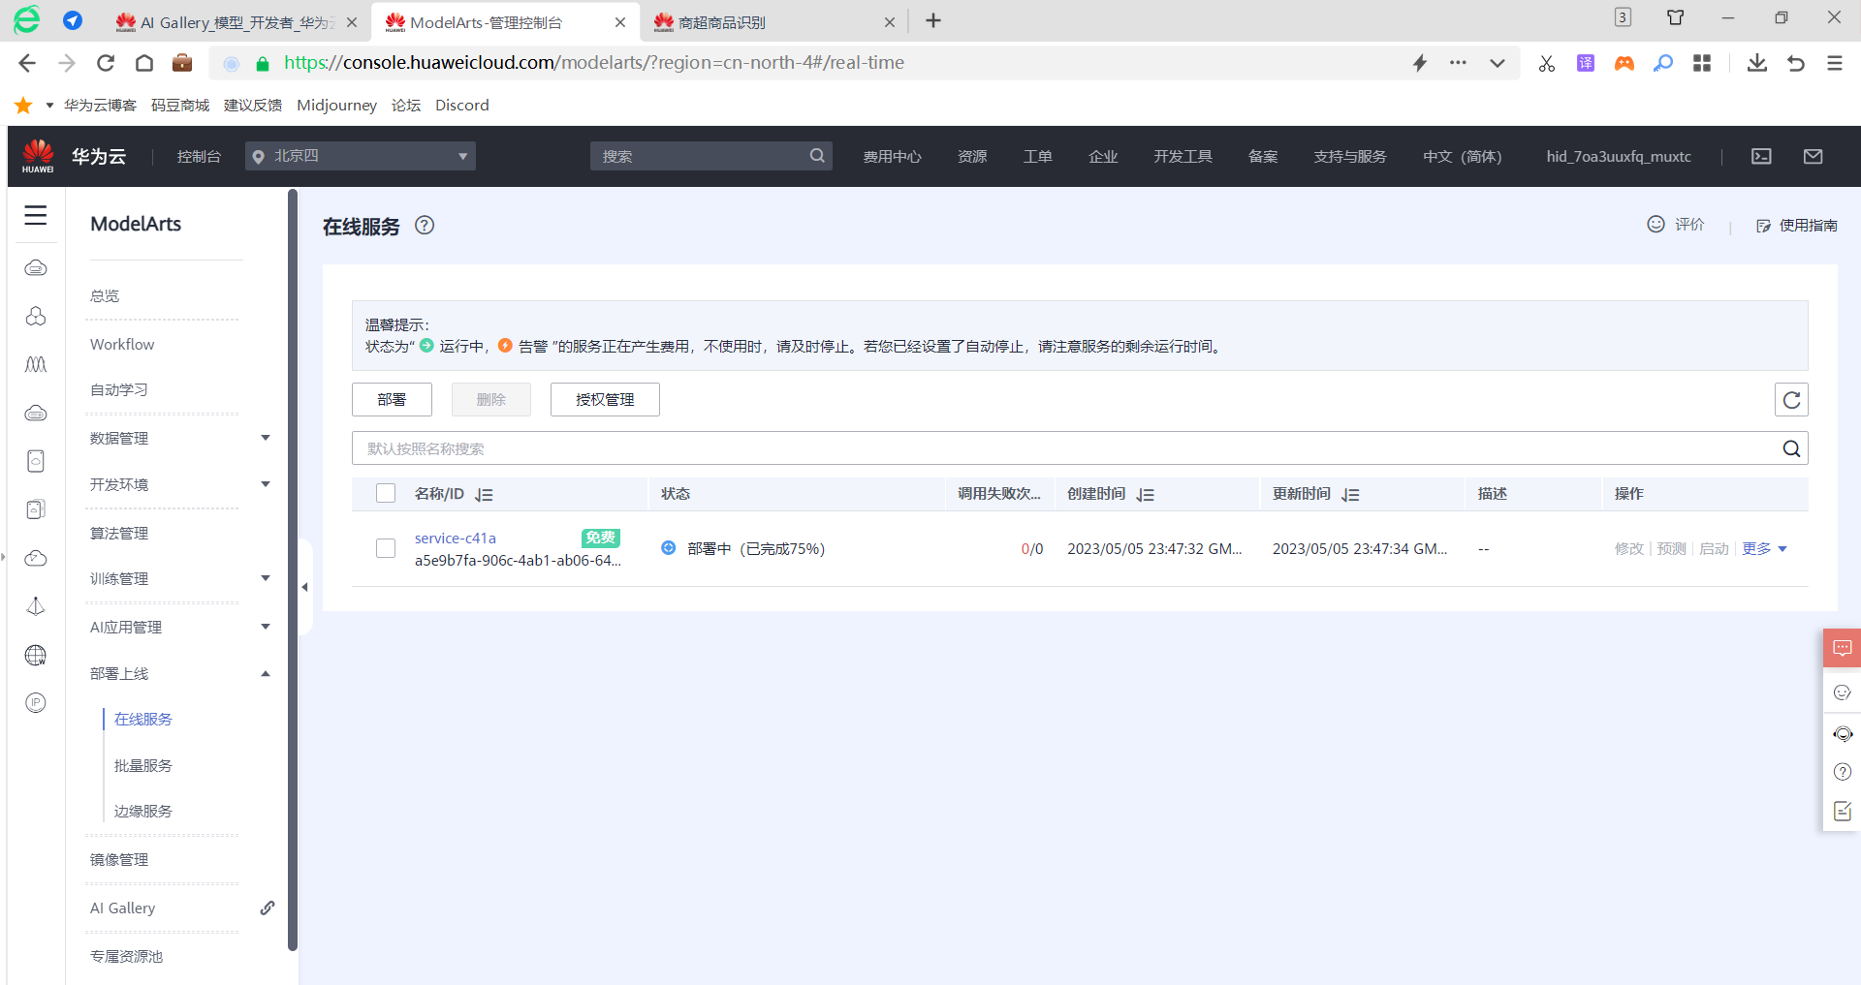Click the help question mark next to 在线服务

point(425,225)
